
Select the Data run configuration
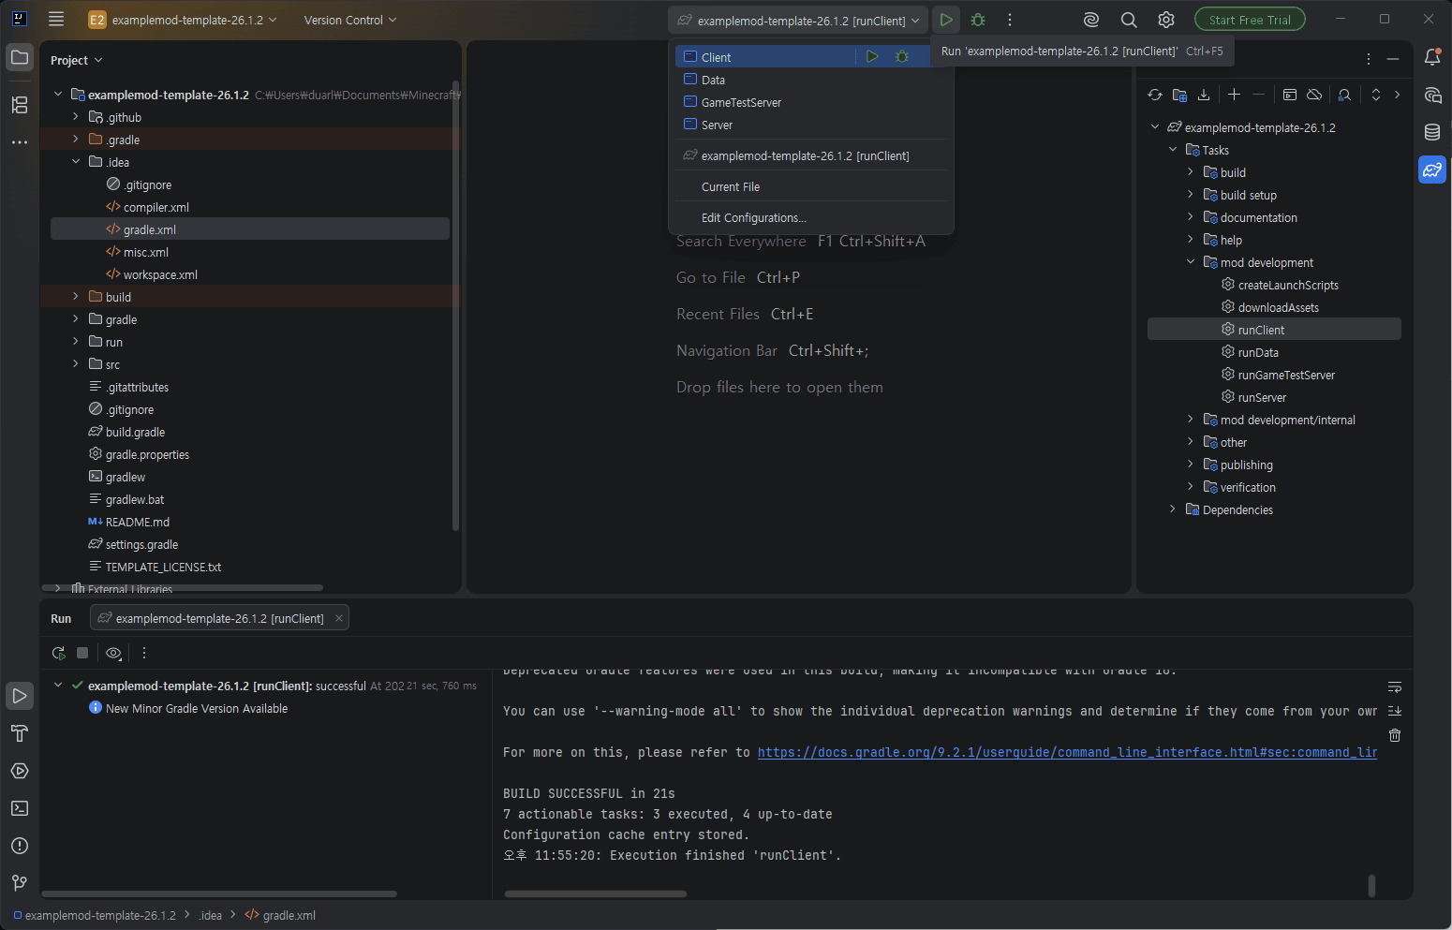coord(811,80)
